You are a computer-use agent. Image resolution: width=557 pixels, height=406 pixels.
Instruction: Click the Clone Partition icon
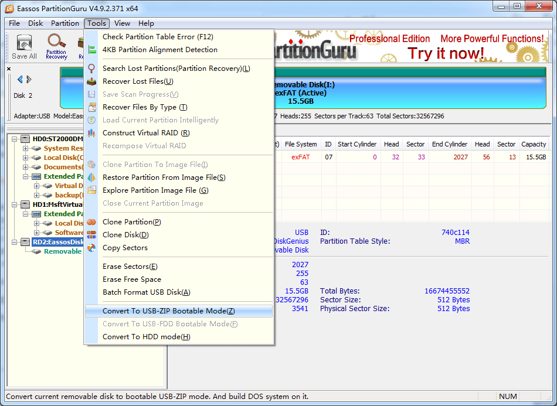coord(91,222)
